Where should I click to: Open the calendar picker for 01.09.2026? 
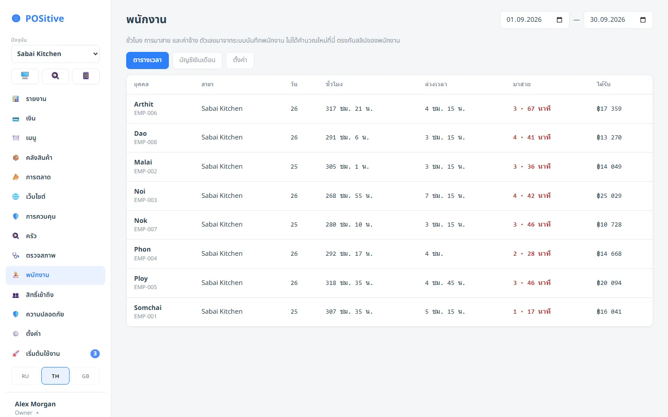(x=559, y=20)
